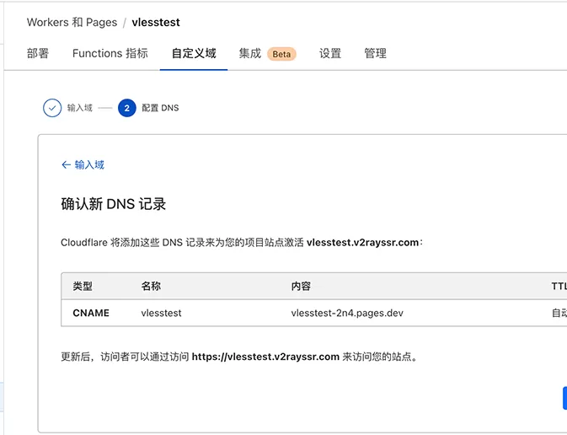Screen dimensions: 567x435
Task: Switch to the 部署 tab
Action: [x=38, y=54]
